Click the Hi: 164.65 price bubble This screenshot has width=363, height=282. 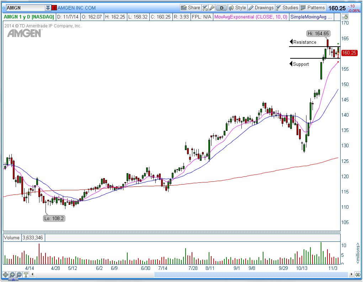[x=318, y=33]
